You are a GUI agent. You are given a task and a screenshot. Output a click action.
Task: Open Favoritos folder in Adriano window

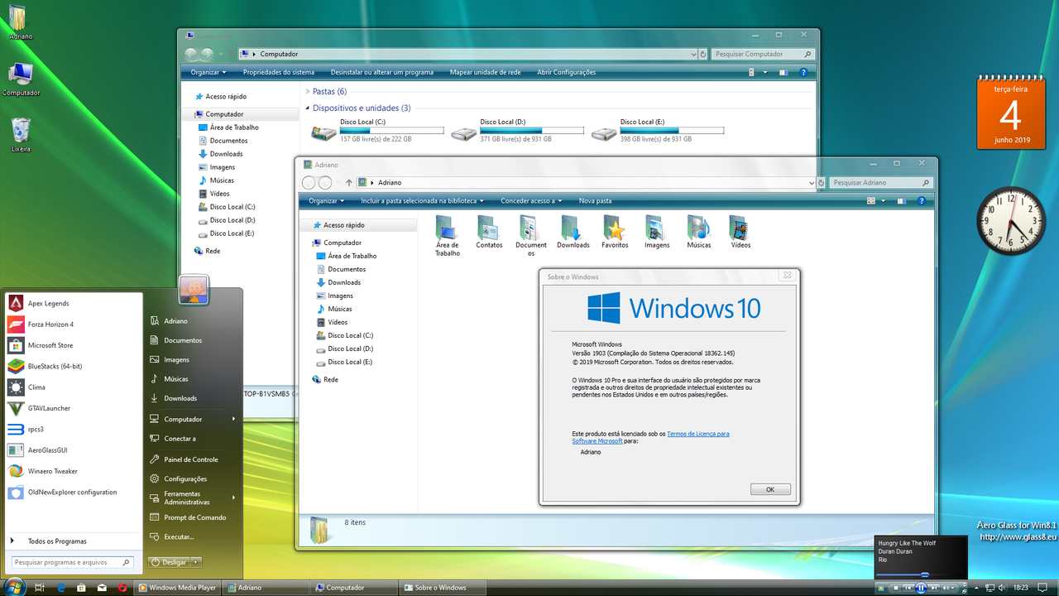(615, 232)
